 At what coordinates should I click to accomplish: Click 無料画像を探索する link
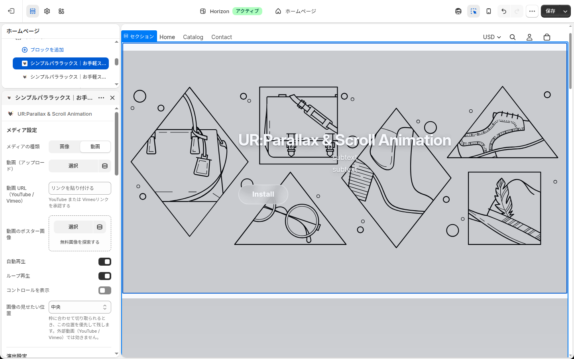tap(80, 242)
